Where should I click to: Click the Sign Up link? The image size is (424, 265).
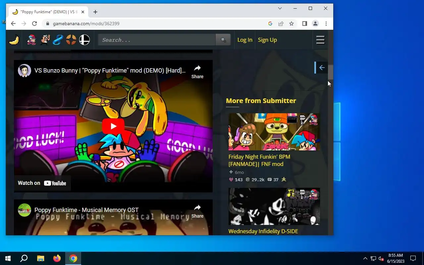click(x=267, y=40)
